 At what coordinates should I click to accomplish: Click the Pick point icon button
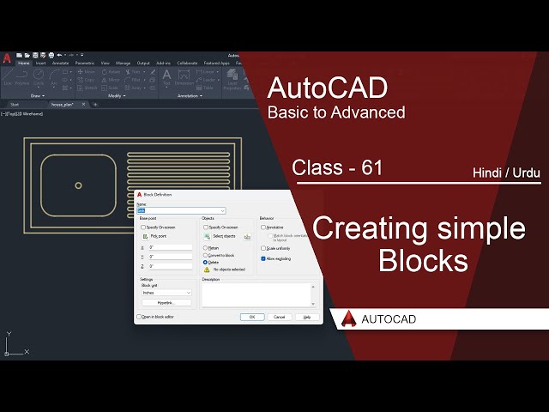[145, 237]
